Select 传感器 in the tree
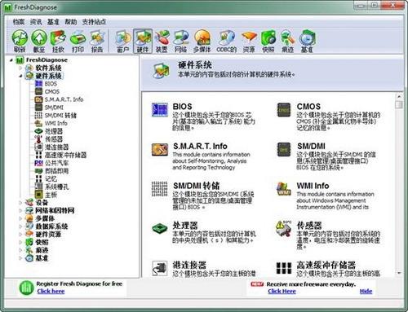This screenshot has width=408, height=312. click(54, 139)
